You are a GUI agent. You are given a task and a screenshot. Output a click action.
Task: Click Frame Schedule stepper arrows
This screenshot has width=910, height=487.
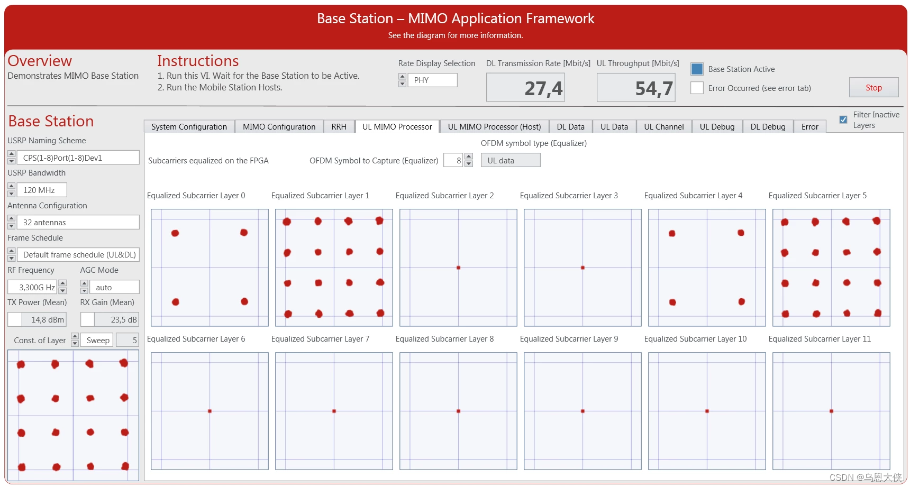point(11,255)
